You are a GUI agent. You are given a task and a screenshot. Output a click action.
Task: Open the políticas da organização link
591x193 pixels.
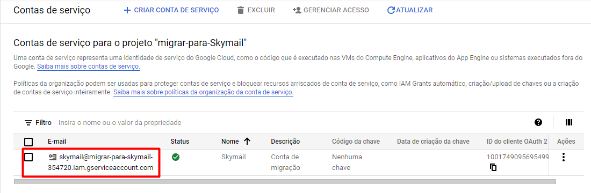203,92
